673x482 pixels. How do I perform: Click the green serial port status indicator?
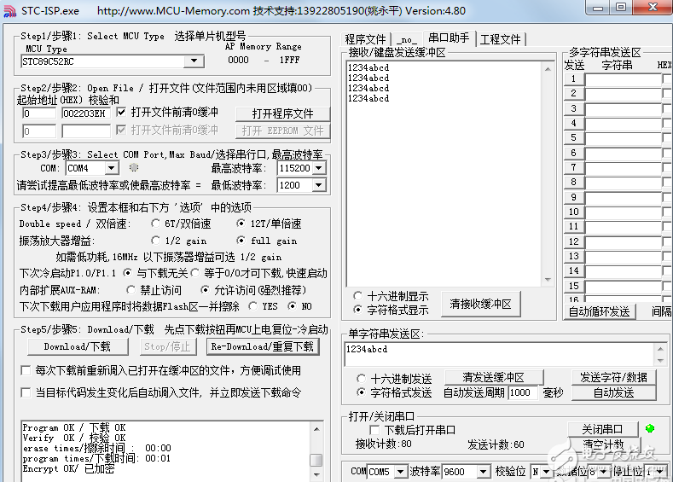[x=650, y=428]
